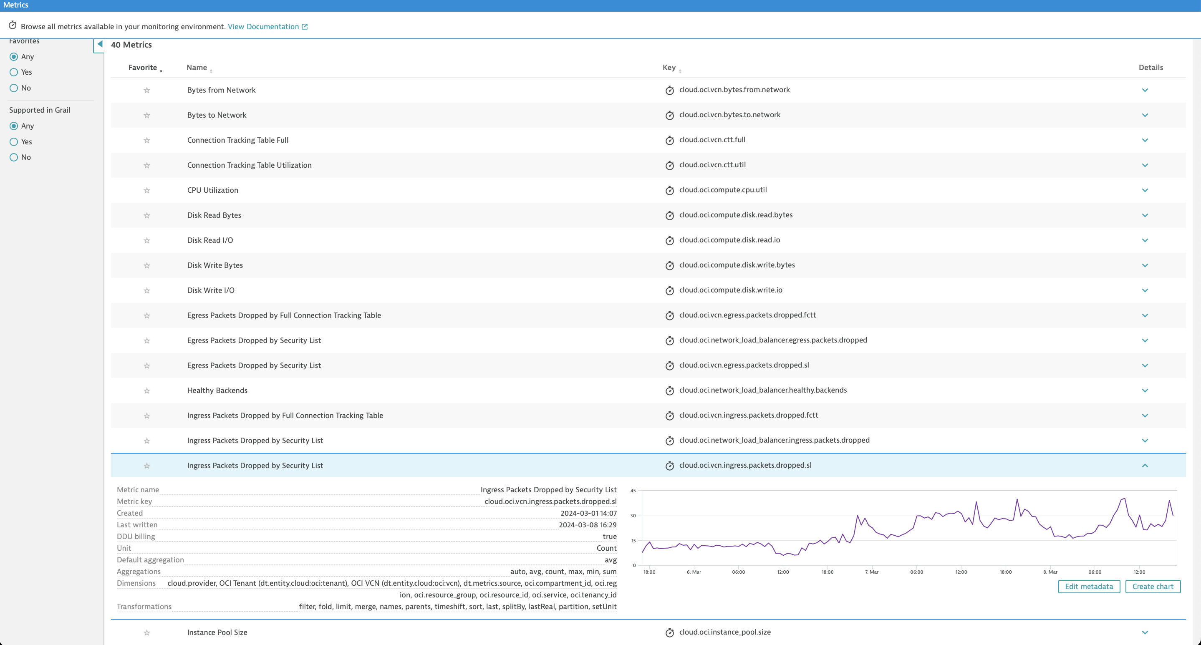Star the Connection Tracking Table Utilization metric
Viewport: 1201px width, 645px height.
click(147, 166)
